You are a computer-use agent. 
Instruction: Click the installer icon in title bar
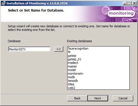[x=3, y=3]
